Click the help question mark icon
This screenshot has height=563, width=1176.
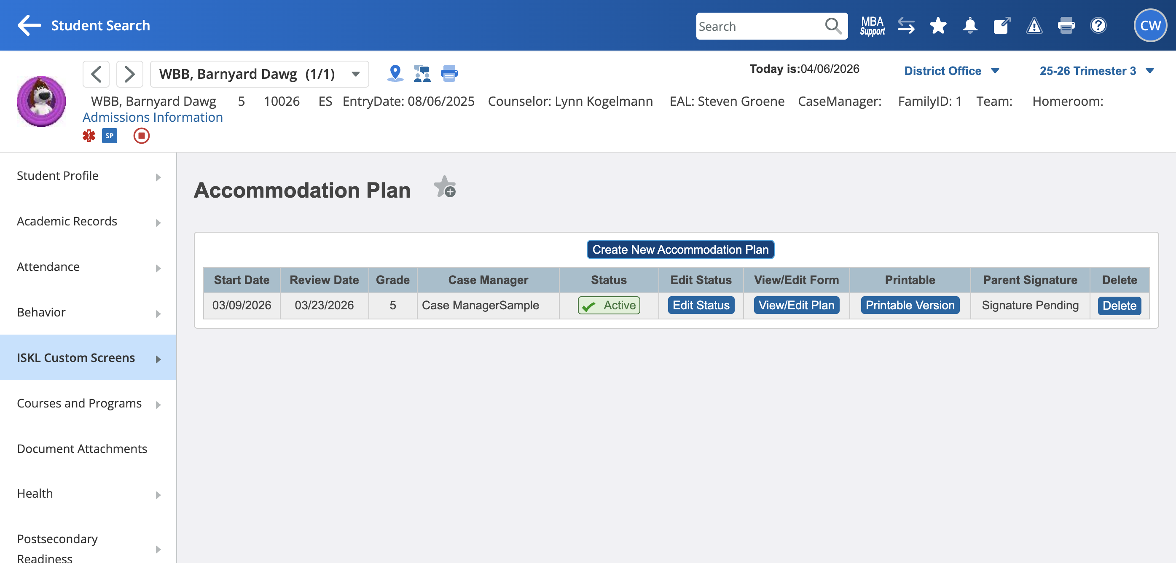pos(1098,26)
